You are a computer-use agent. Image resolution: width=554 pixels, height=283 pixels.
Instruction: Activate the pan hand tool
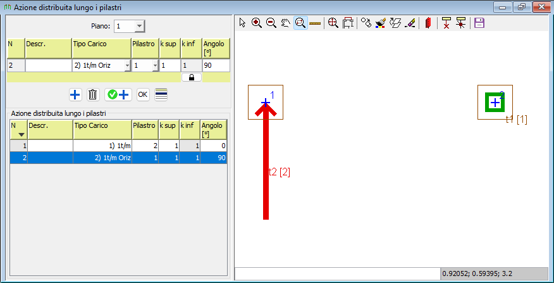coord(285,23)
